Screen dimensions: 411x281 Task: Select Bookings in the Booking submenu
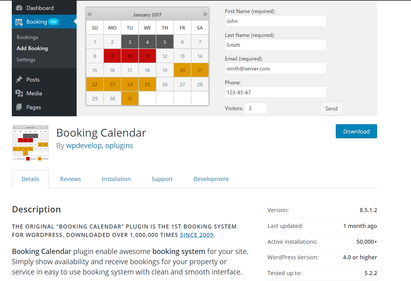click(x=27, y=37)
